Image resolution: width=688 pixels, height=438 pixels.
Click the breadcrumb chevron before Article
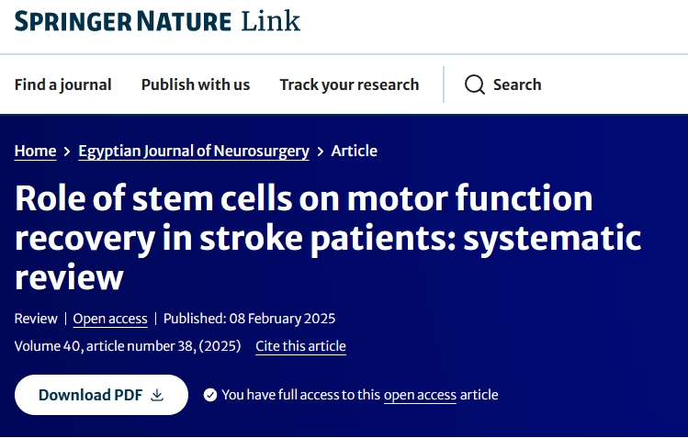(x=320, y=152)
